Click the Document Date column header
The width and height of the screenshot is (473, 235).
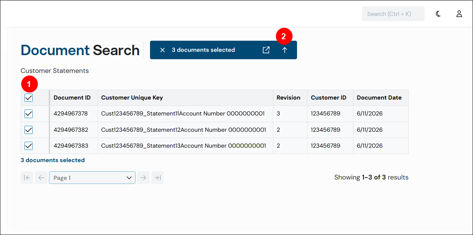coord(381,98)
